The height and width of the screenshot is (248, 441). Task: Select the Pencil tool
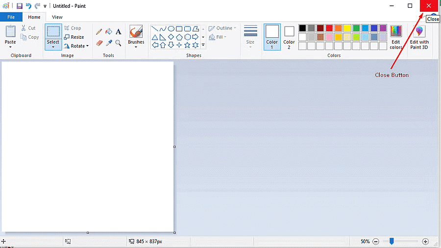[x=99, y=31]
